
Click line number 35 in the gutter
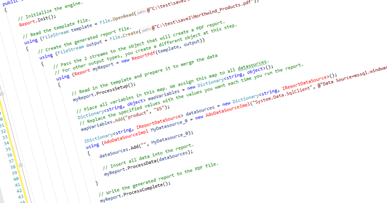[x=8, y=149]
